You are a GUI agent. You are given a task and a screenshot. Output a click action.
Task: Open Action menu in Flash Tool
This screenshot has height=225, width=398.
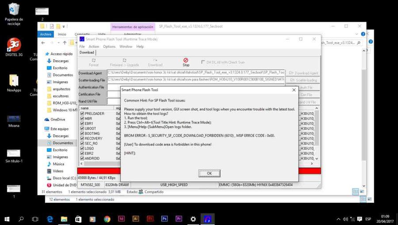94,47
